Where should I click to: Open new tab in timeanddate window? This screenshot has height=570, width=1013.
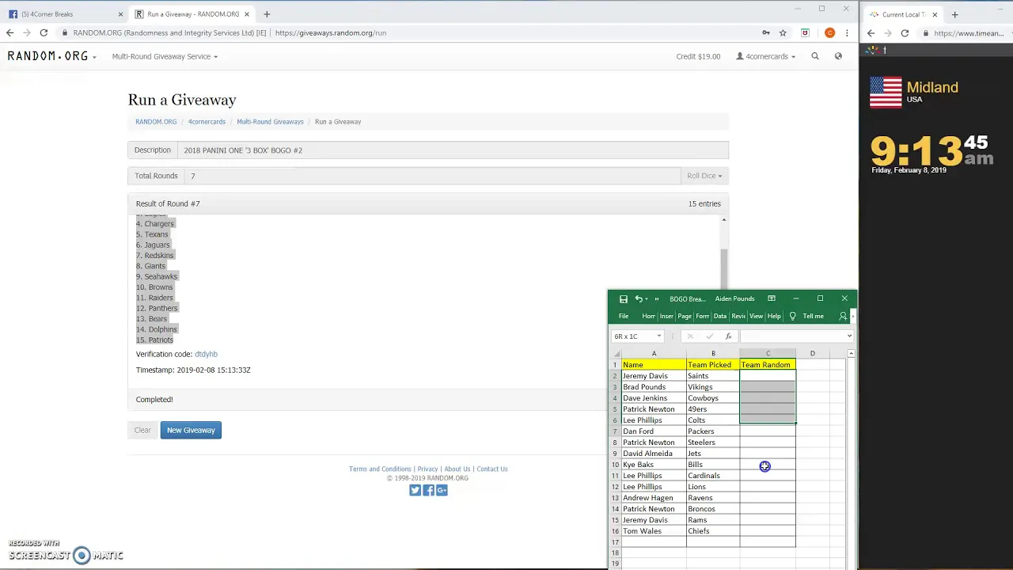click(x=954, y=14)
